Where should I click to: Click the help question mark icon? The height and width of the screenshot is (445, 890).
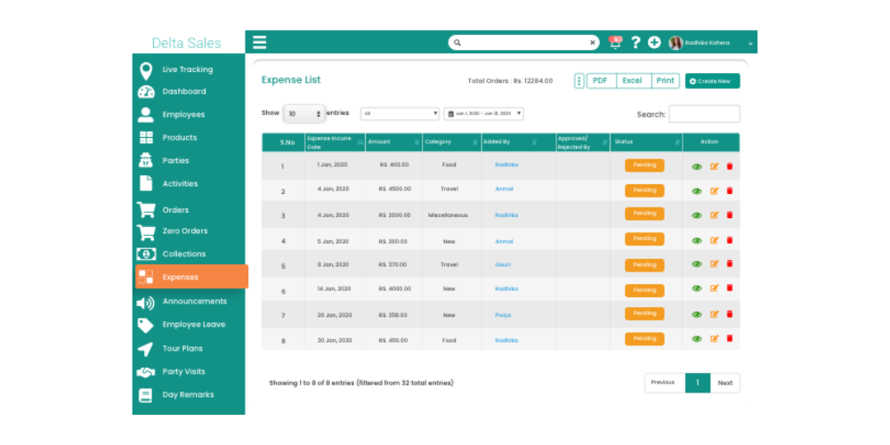635,43
